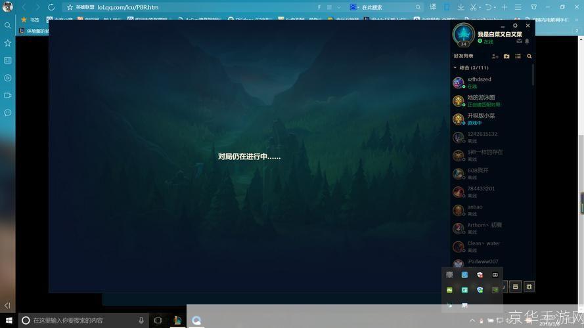Screen dimensions: 584x328
Task: Open Windows Start menu
Action: point(9,320)
